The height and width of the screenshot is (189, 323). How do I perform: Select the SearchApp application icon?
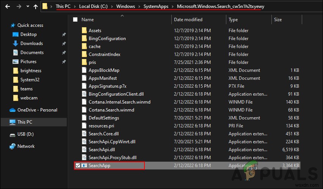(x=84, y=166)
